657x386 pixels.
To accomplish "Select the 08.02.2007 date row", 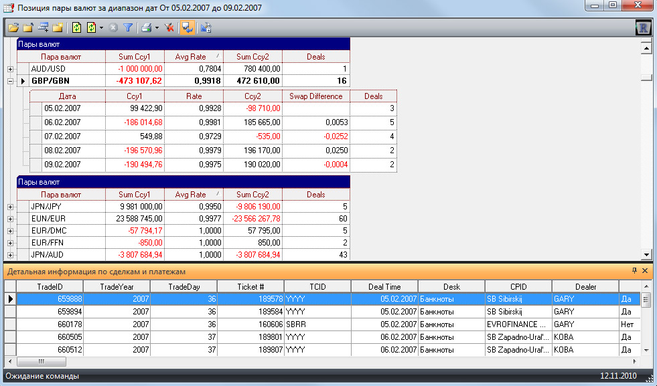I will pos(213,151).
